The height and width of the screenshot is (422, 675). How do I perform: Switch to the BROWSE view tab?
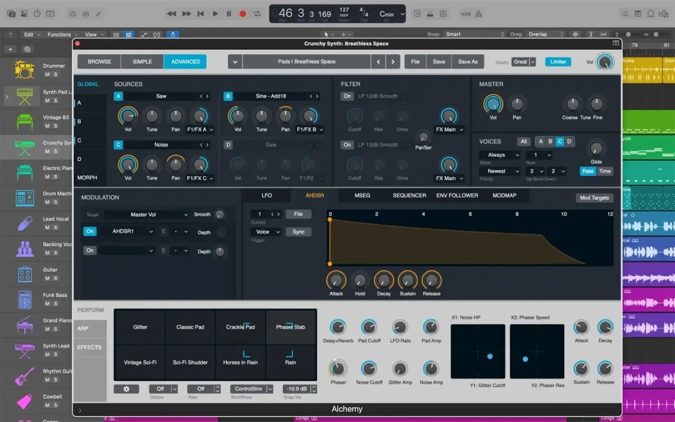click(100, 62)
